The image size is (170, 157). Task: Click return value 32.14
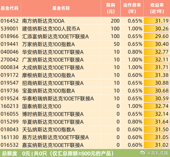tap(162, 114)
